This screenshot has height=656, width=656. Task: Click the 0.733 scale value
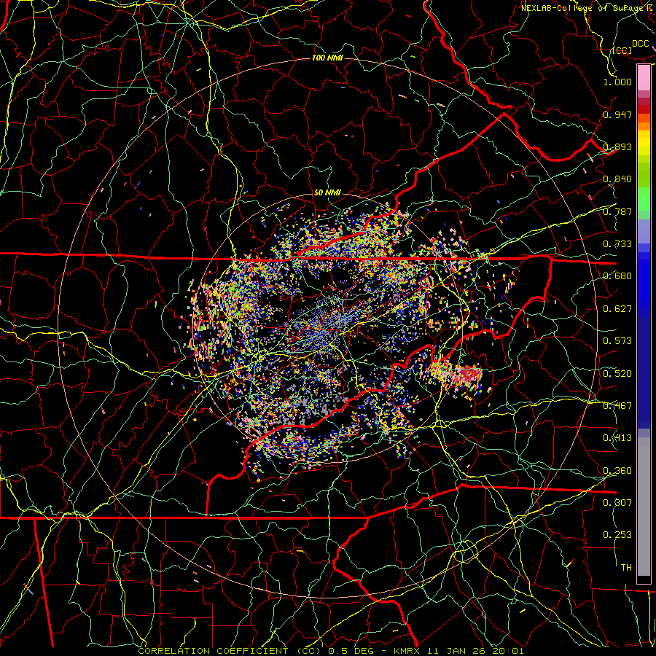[617, 244]
